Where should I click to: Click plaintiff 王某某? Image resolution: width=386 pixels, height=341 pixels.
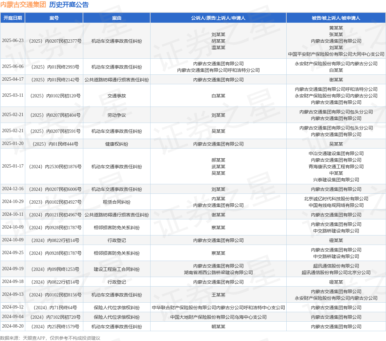pos(218,295)
